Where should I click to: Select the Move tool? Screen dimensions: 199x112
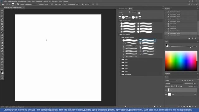[x=2, y=11]
